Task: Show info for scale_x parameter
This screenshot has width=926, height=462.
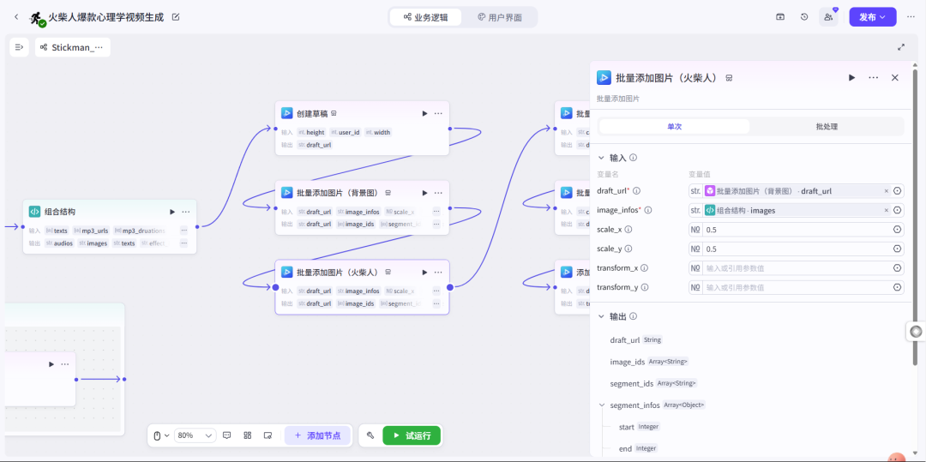Action: coord(628,229)
